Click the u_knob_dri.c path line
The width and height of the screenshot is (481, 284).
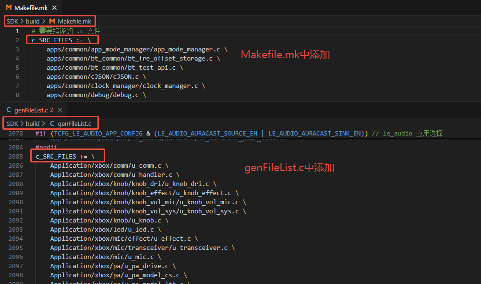click(x=133, y=184)
